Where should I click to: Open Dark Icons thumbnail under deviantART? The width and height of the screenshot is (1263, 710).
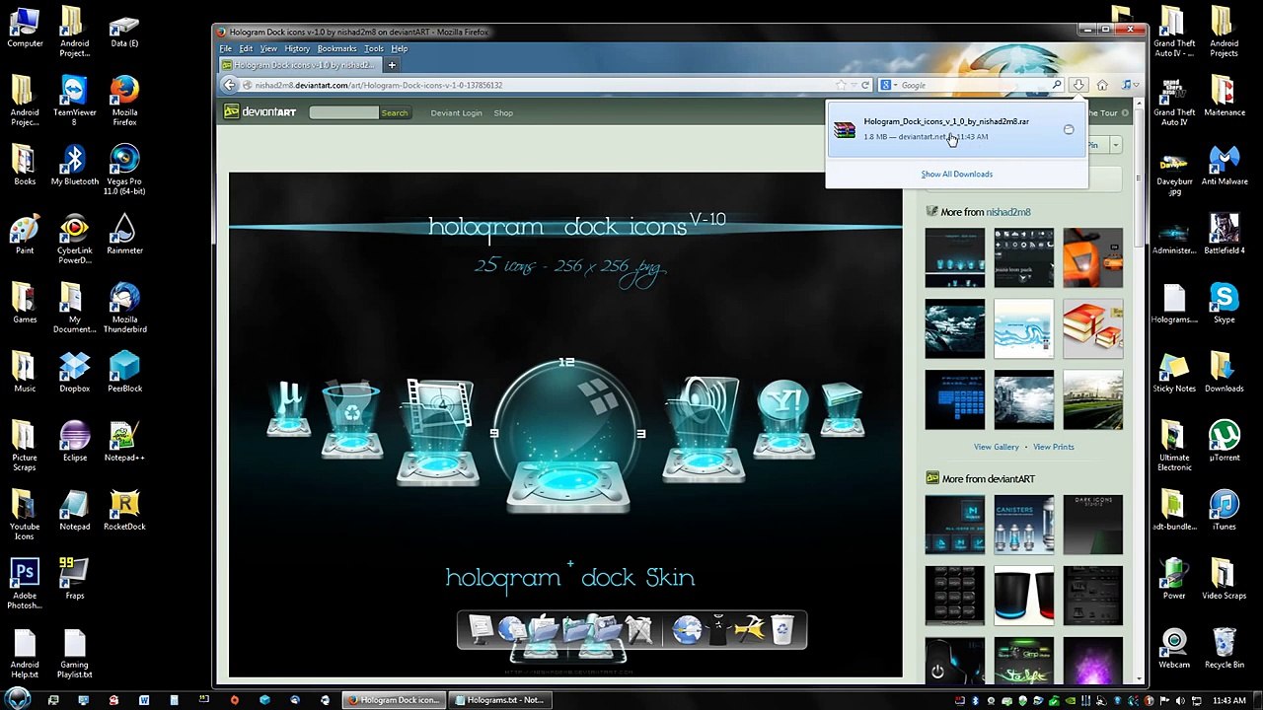pyautogui.click(x=1092, y=525)
